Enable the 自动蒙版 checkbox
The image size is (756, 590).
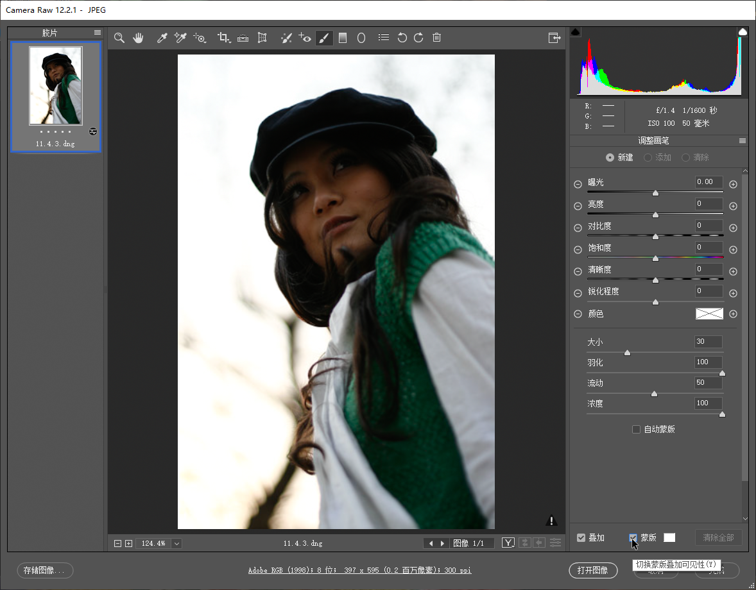636,430
